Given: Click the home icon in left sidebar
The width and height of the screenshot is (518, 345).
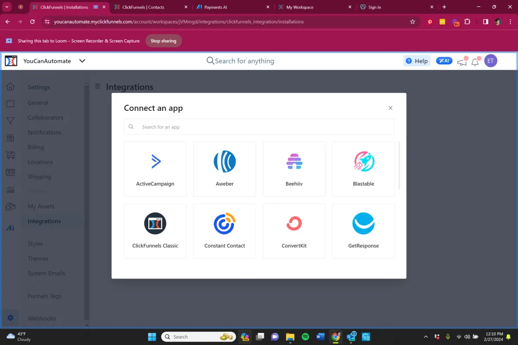Looking at the screenshot, I should [x=10, y=87].
